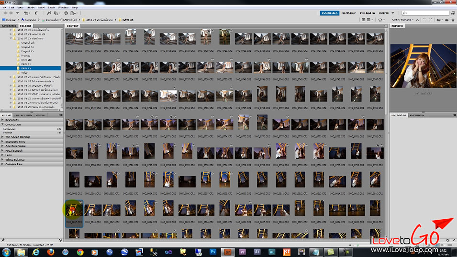Switch to the Keywords panel tab

point(417,115)
